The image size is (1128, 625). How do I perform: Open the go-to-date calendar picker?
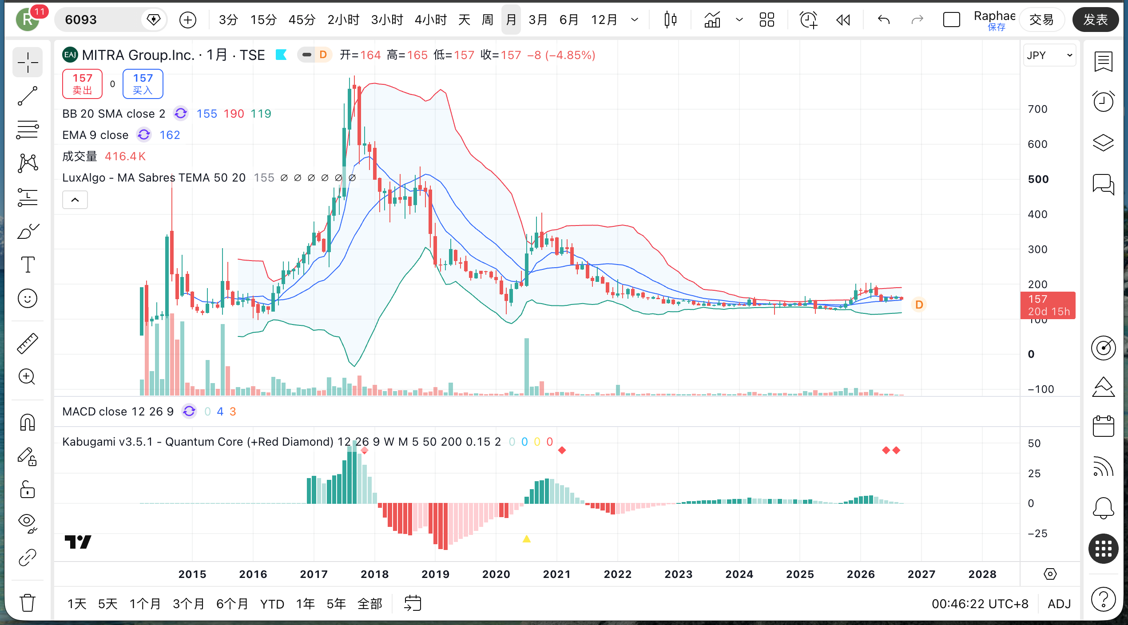pyautogui.click(x=413, y=603)
